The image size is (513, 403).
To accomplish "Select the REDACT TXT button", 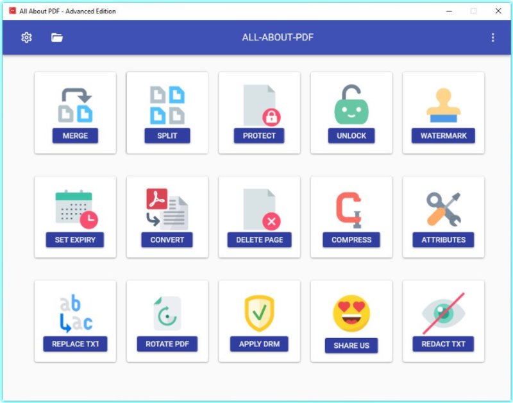I will pyautogui.click(x=443, y=344).
